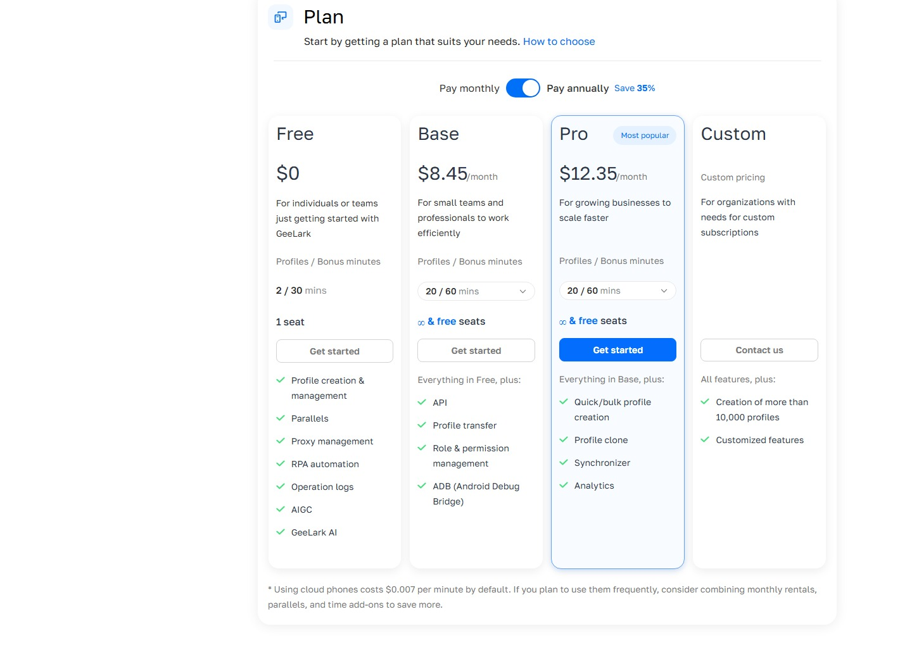Screen dimensions: 912x652
Task: Click the Save 35% text
Action: 635,88
